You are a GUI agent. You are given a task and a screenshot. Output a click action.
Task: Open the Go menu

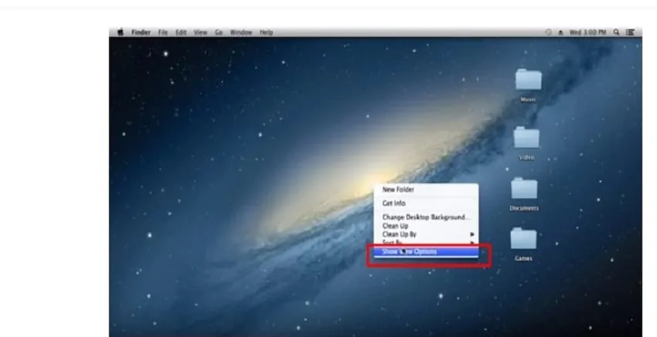click(219, 32)
